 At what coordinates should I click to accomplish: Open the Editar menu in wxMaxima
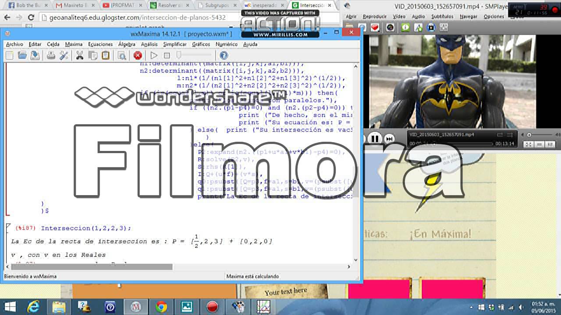pos(35,44)
